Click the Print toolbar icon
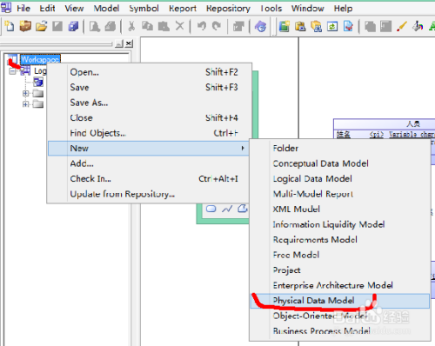Screen dimensions: 435x346 point(110,26)
